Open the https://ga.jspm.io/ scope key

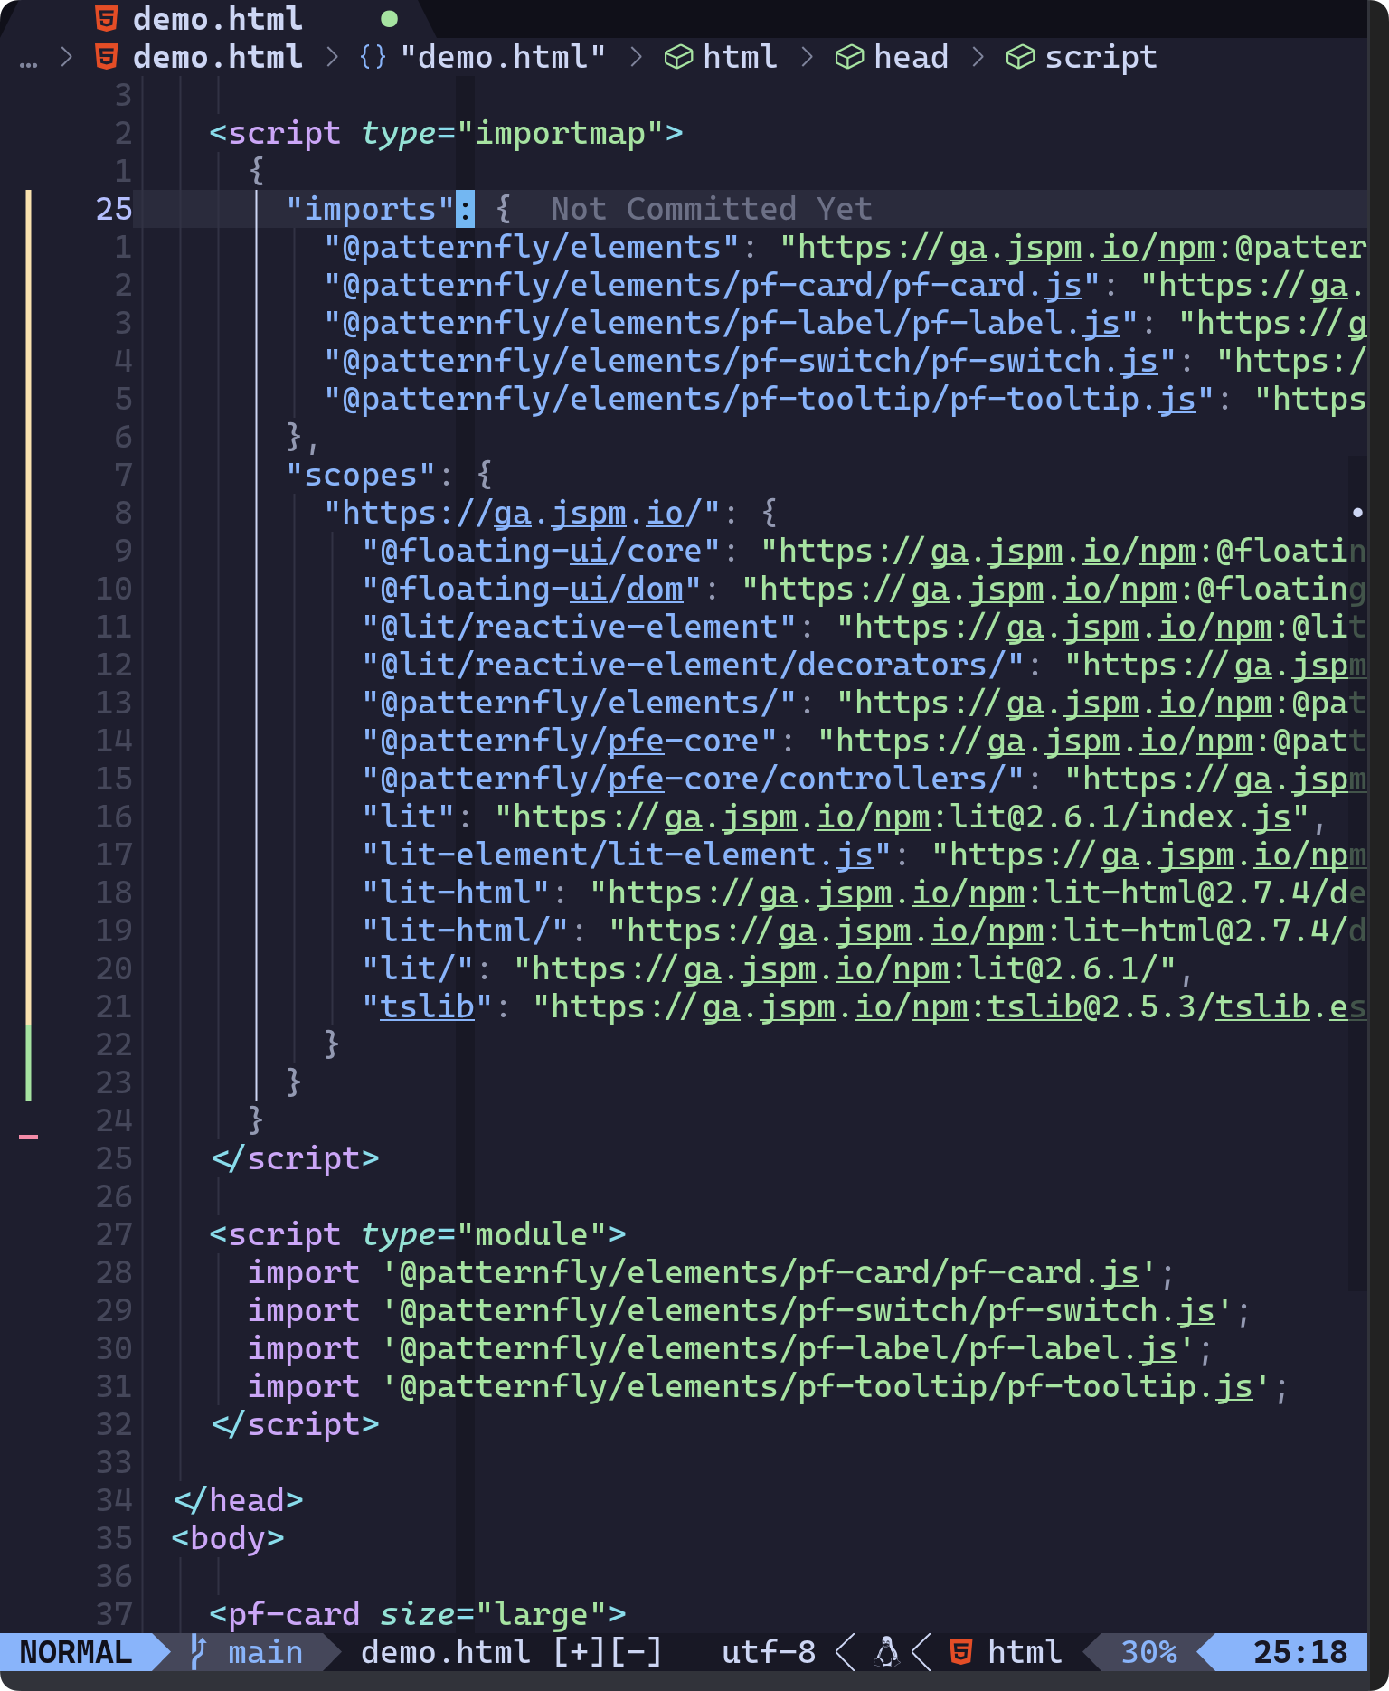[x=522, y=513]
